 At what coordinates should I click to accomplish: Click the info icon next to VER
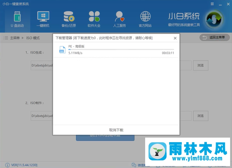tap(7, 165)
